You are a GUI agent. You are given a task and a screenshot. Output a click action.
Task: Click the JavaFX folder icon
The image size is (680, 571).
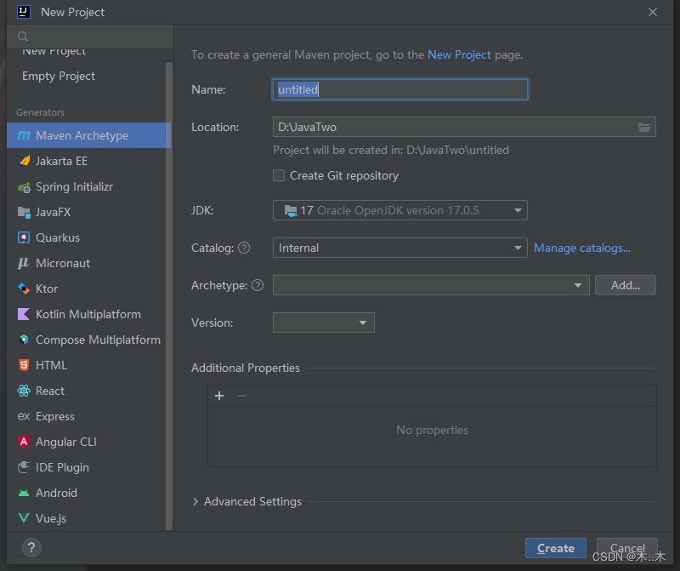24,213
